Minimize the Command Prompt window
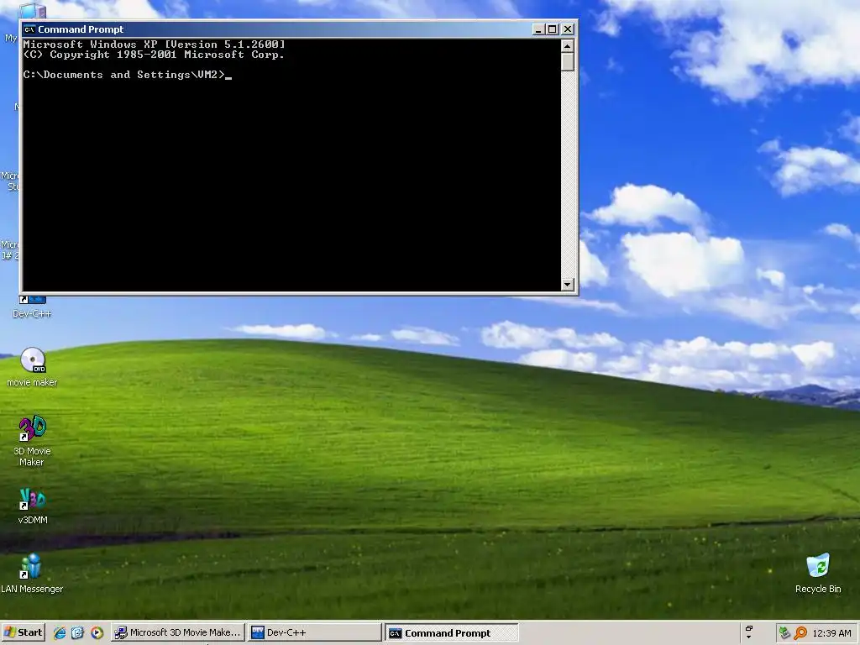 tap(538, 29)
